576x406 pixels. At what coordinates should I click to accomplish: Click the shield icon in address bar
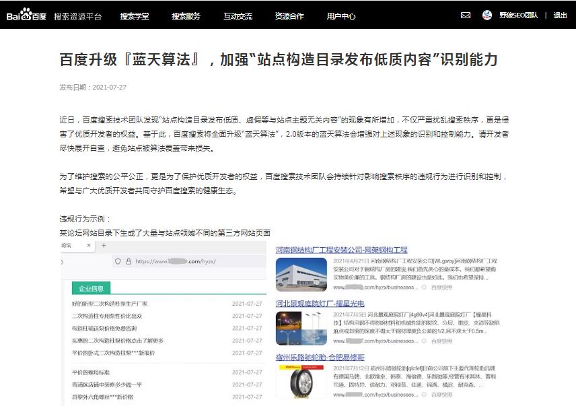coord(118,261)
